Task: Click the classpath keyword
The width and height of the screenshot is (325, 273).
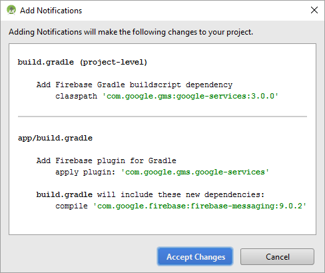Action: tap(76, 96)
